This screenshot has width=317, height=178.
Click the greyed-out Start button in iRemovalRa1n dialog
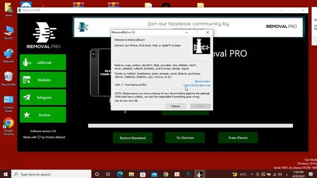[200, 106]
